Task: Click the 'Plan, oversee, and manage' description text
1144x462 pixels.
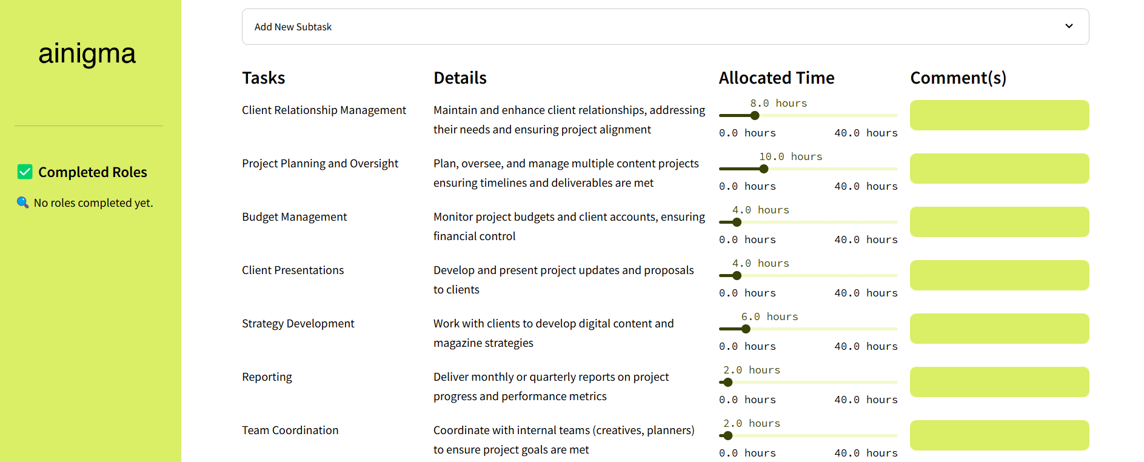Action: pyautogui.click(x=566, y=173)
